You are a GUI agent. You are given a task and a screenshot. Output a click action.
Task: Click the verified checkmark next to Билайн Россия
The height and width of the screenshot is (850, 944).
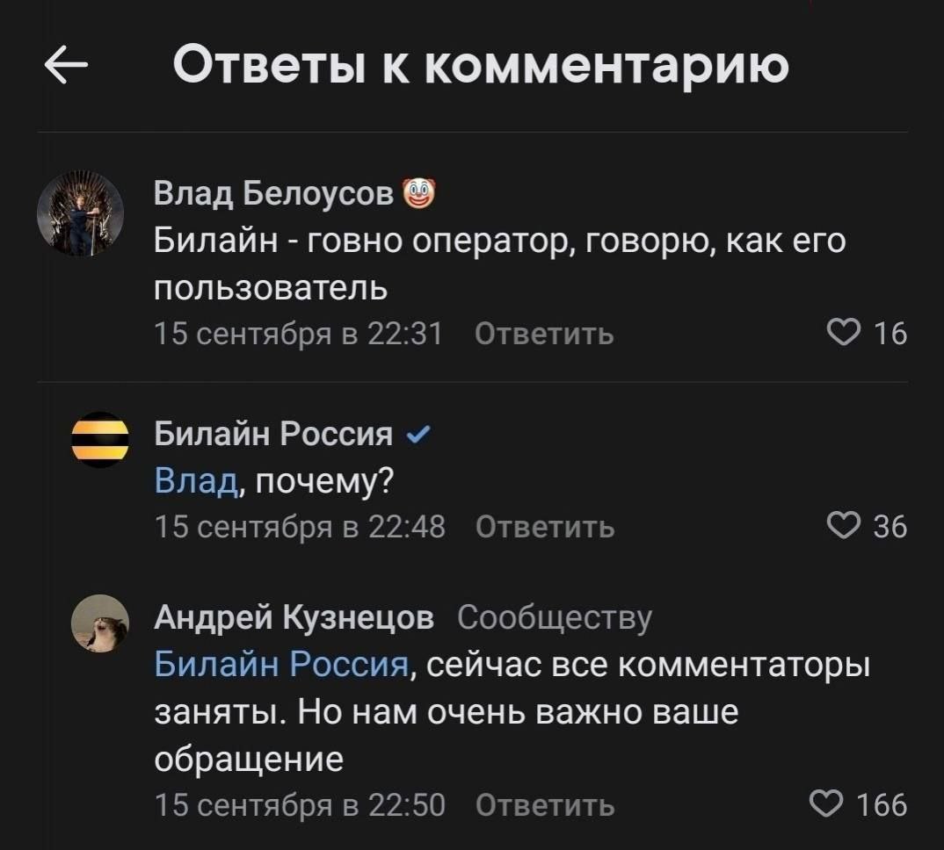click(x=418, y=434)
